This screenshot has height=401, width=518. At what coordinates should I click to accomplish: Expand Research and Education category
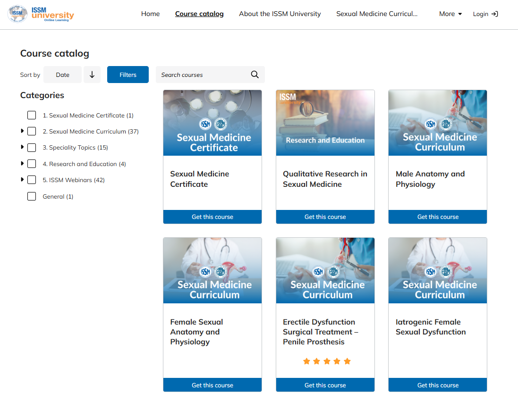click(x=22, y=163)
